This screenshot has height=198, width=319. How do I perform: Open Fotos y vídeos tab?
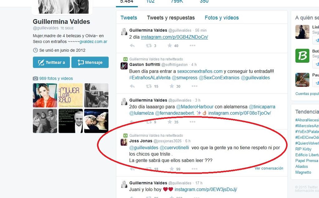(x=222, y=18)
